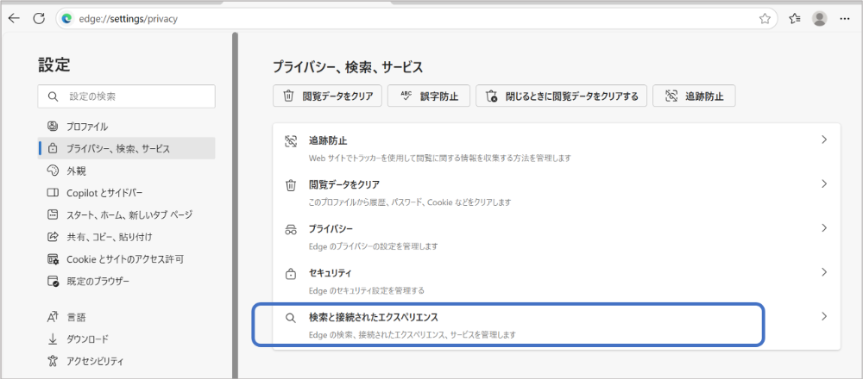
Task: Open プロファイル settings section
Action: [x=127, y=127]
